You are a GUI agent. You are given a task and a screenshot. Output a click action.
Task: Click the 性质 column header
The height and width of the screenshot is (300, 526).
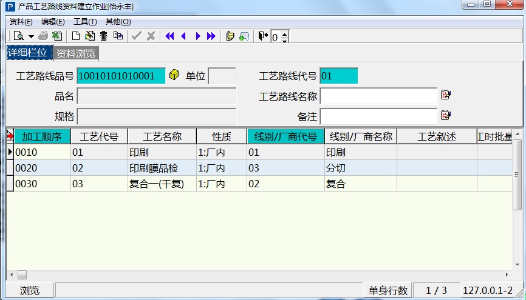pos(222,136)
